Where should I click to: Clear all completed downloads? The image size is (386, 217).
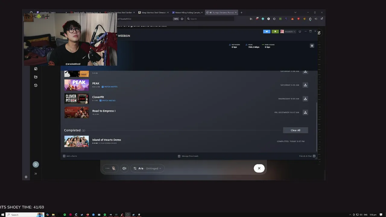(x=295, y=130)
